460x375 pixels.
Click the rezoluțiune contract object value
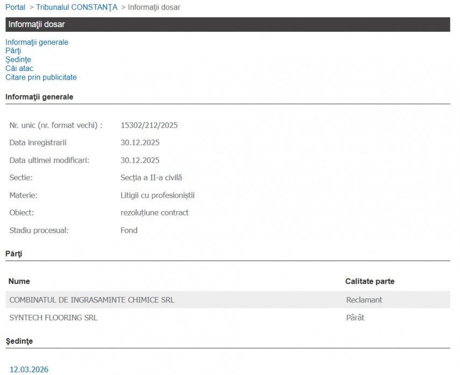(x=154, y=212)
